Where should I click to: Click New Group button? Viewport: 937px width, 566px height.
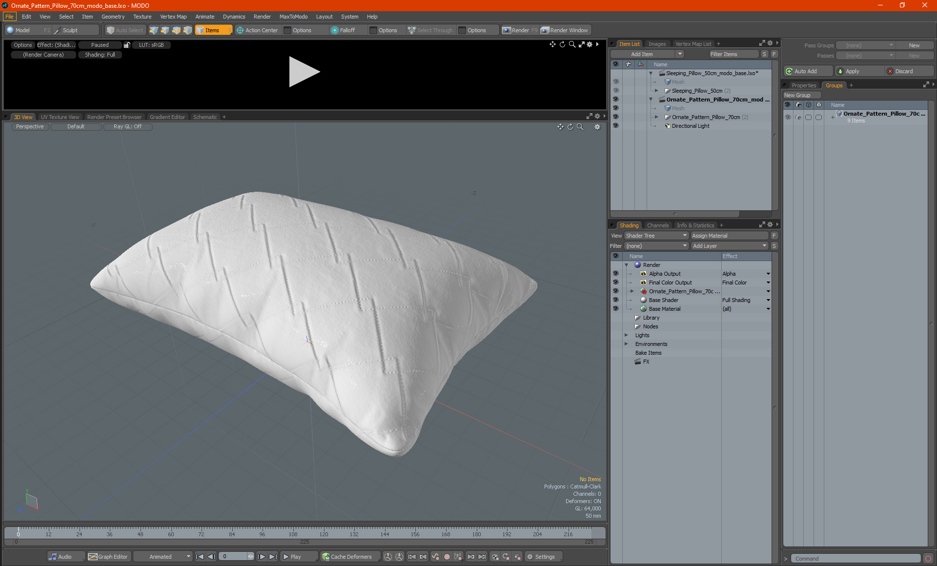click(x=801, y=95)
